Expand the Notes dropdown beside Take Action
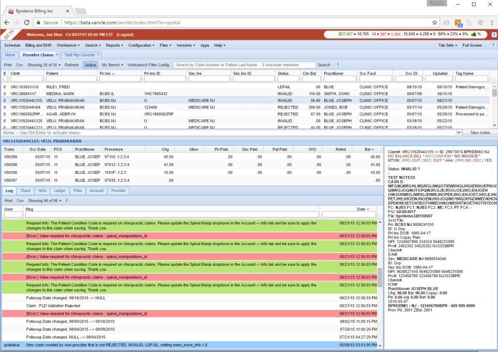This screenshot has height=352, width=498. point(459,132)
